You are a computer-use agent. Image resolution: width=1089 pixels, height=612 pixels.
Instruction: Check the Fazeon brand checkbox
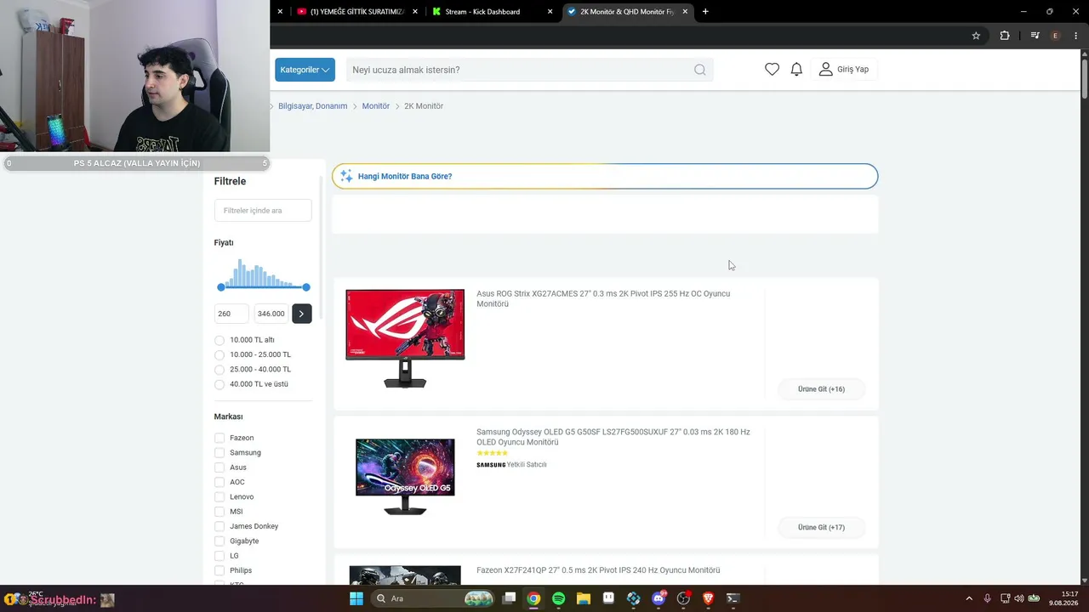pos(220,438)
